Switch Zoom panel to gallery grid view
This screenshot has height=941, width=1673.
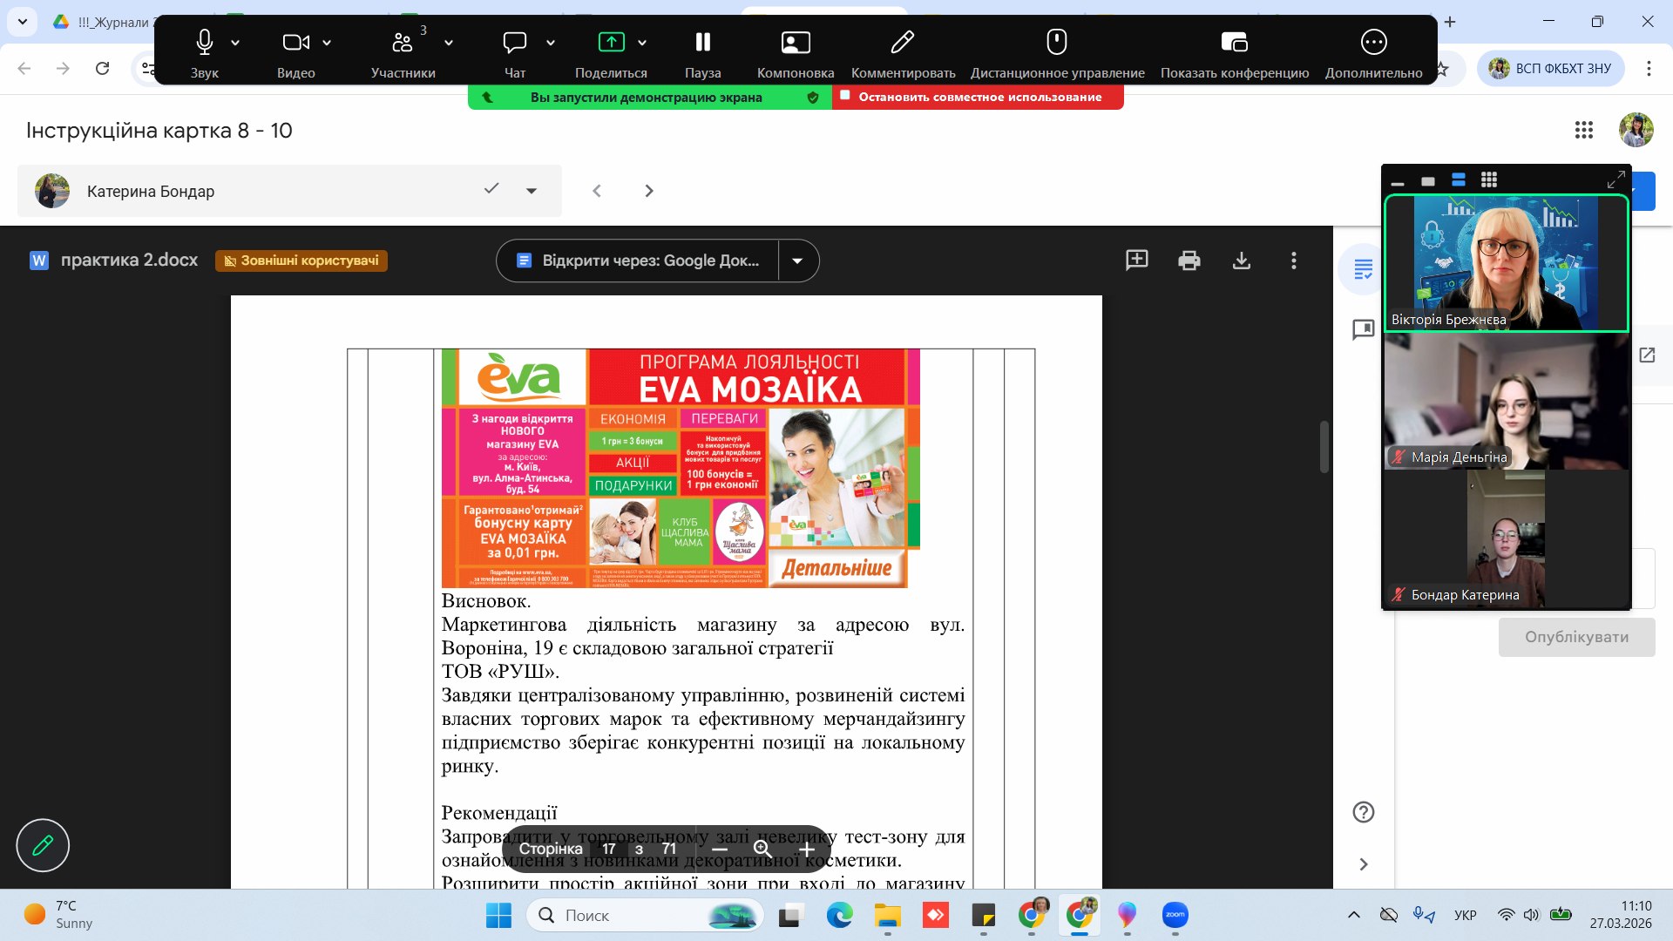(x=1489, y=179)
